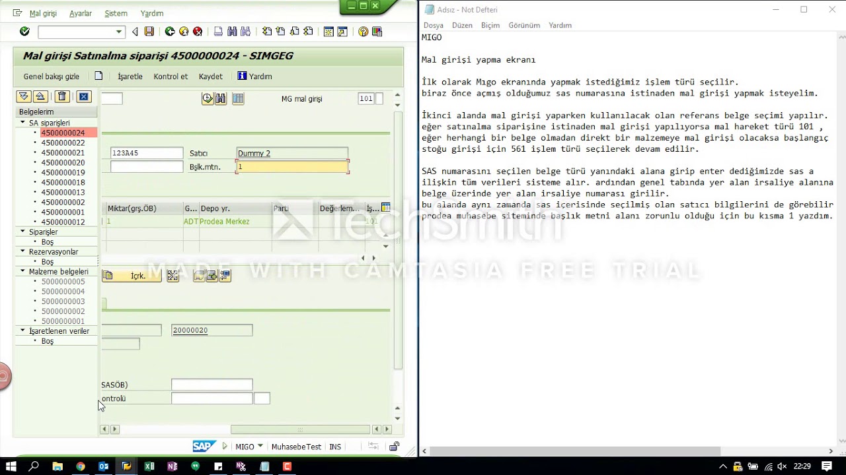Click the clock execute icon in header

pyautogui.click(x=208, y=98)
